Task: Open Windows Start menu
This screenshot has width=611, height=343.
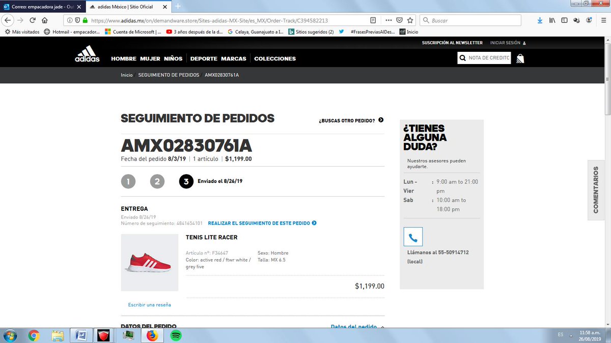Action: click(x=10, y=335)
